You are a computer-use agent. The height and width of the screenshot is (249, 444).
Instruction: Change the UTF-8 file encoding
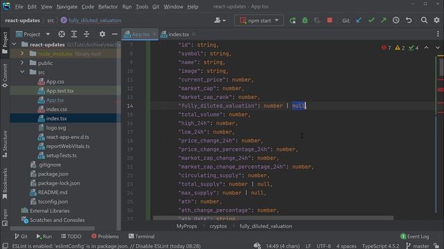[x=324, y=246]
